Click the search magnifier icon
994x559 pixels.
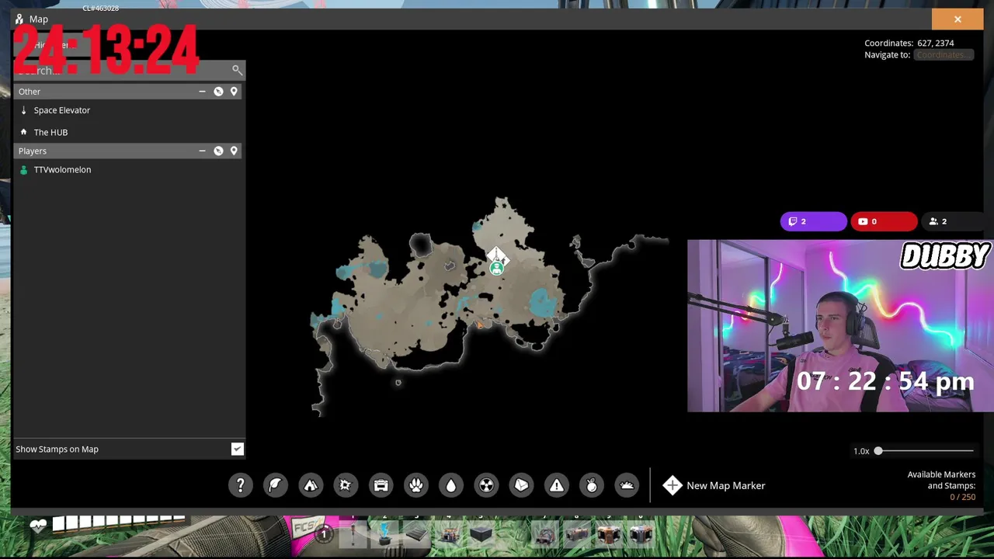tap(237, 71)
